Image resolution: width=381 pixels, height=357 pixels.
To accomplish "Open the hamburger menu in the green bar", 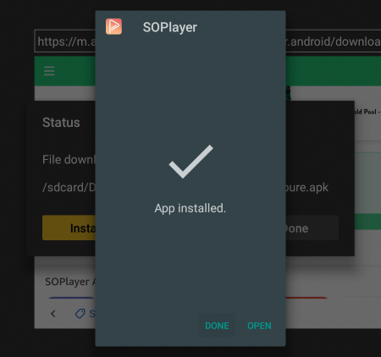I will [x=49, y=71].
